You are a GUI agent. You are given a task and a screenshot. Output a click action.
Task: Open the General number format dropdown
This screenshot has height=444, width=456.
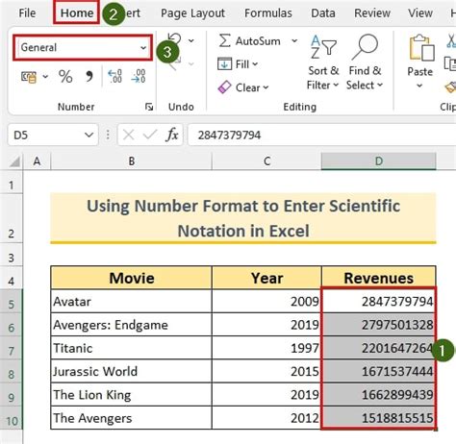pos(83,48)
